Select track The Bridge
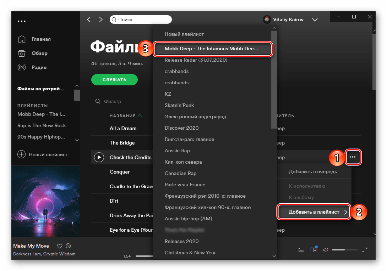Viewport: 387px width, 271px height. tap(122, 143)
